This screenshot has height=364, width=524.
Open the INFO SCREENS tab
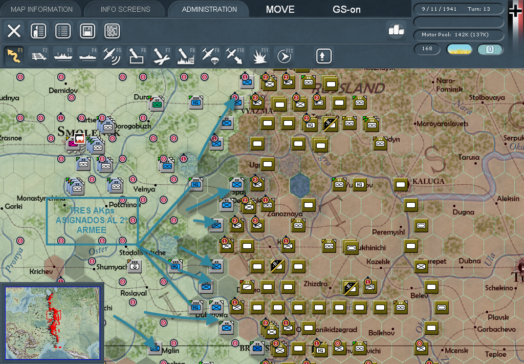pos(125,9)
